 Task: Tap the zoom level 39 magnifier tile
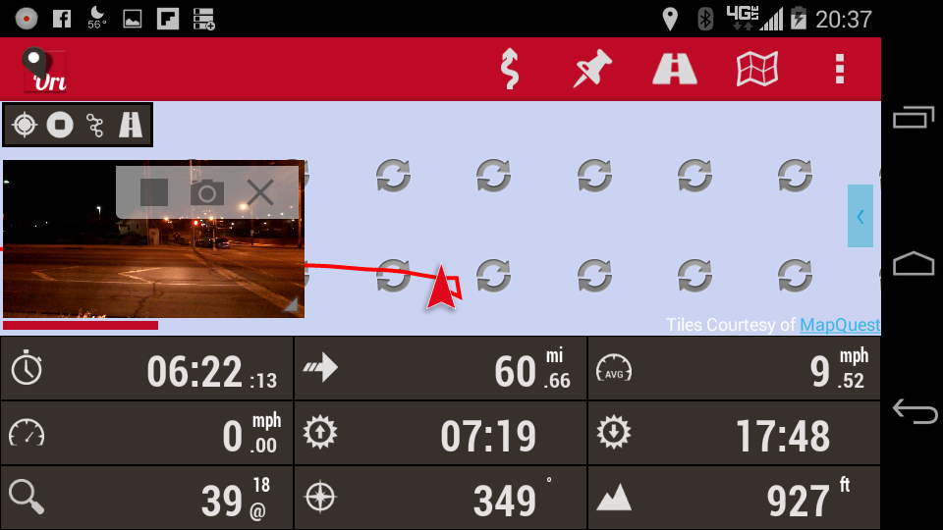(x=146, y=498)
